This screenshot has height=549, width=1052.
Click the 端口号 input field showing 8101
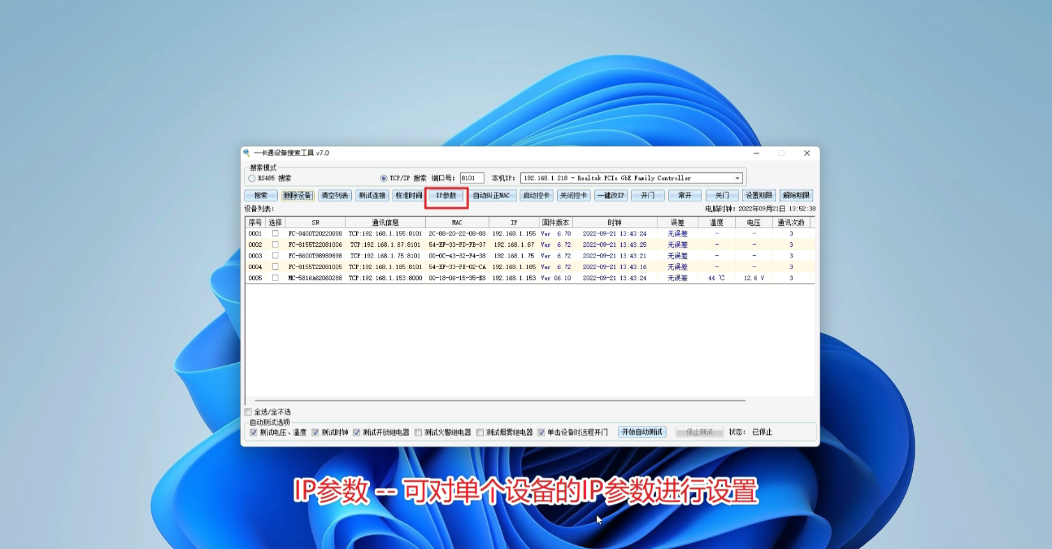472,179
